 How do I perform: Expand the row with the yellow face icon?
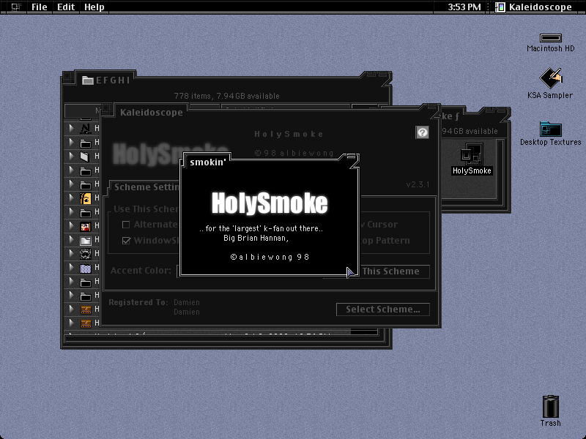coord(71,198)
